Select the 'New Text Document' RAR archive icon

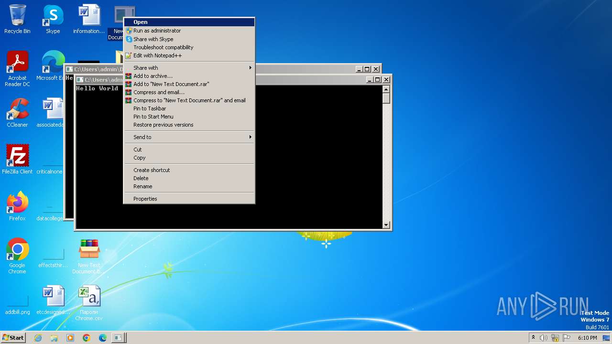coord(89,256)
